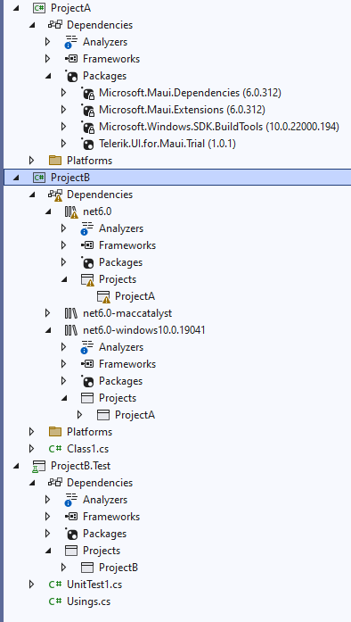Expand the net6.0-maccatalyst node
This screenshot has height=622, width=351.
48,313
